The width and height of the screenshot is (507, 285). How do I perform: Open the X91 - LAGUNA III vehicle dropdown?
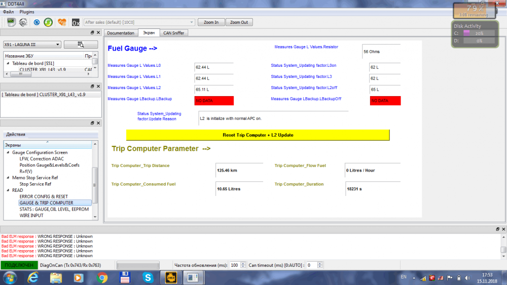point(31,45)
